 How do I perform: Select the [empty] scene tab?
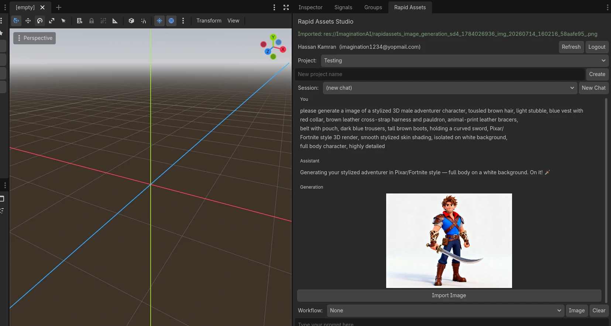[25, 7]
